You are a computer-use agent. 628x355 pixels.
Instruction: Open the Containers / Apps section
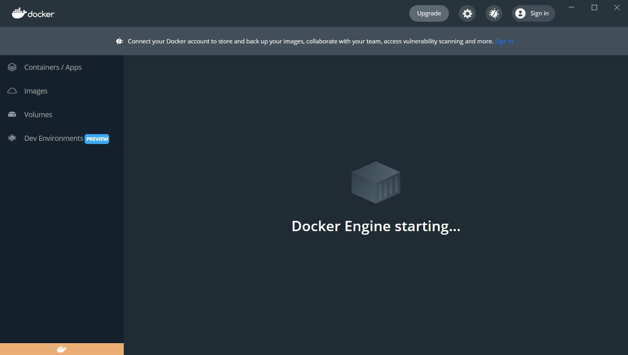tap(62, 67)
